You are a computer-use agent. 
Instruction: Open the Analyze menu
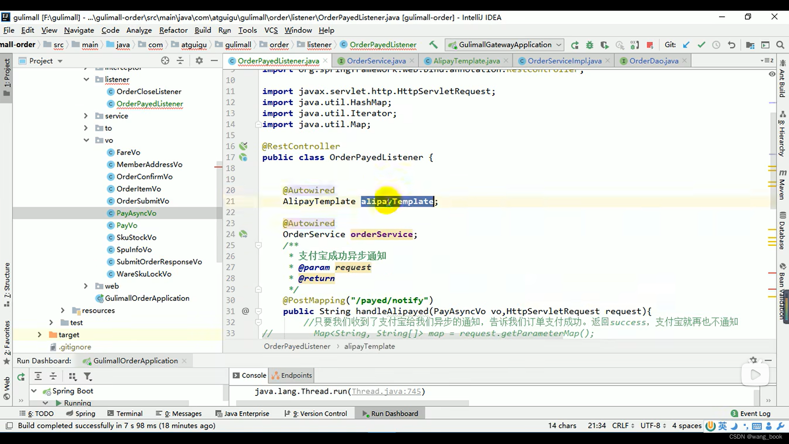coord(139,30)
